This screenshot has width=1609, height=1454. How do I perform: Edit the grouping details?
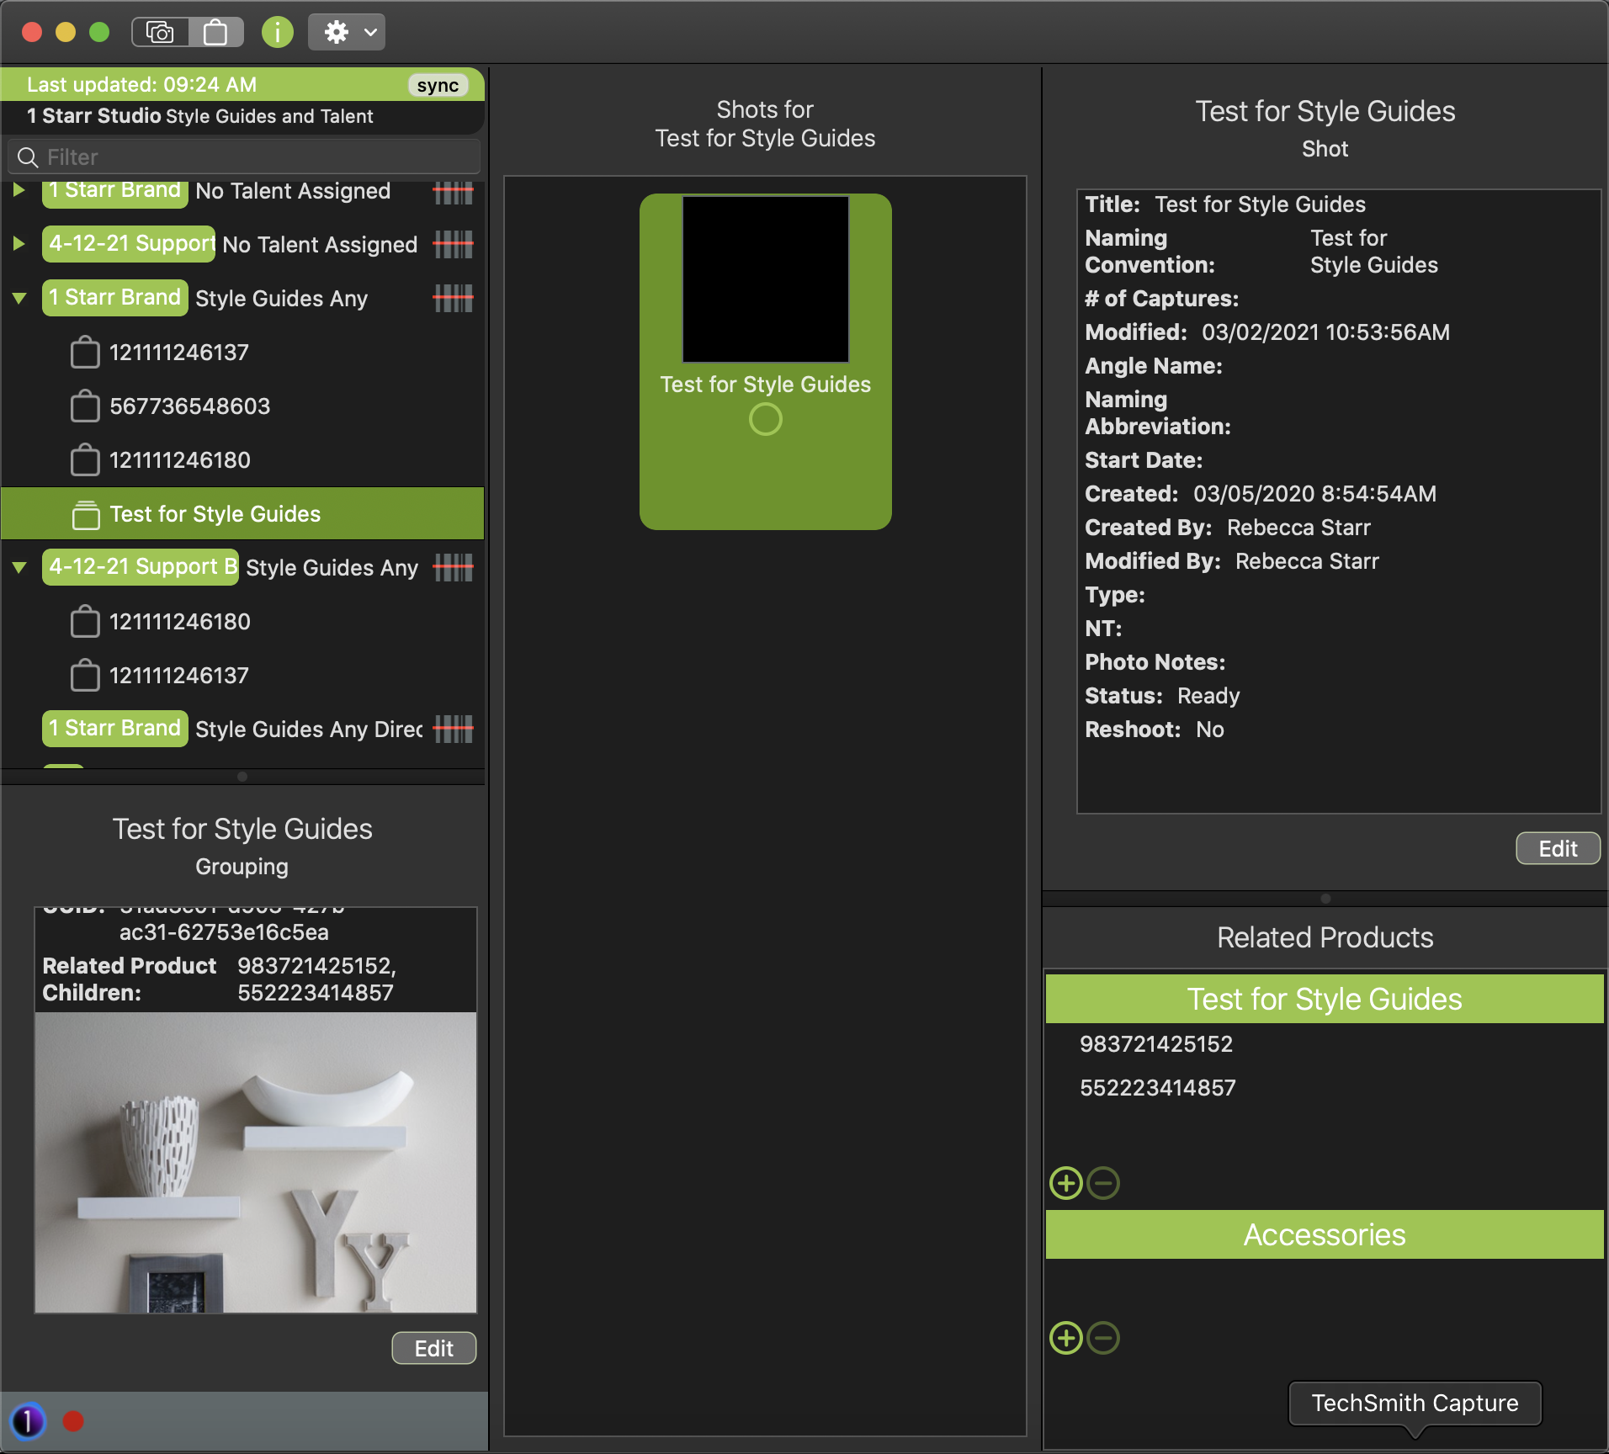pyautogui.click(x=434, y=1349)
